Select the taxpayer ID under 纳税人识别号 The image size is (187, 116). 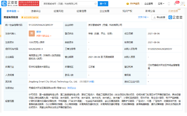(160, 49)
